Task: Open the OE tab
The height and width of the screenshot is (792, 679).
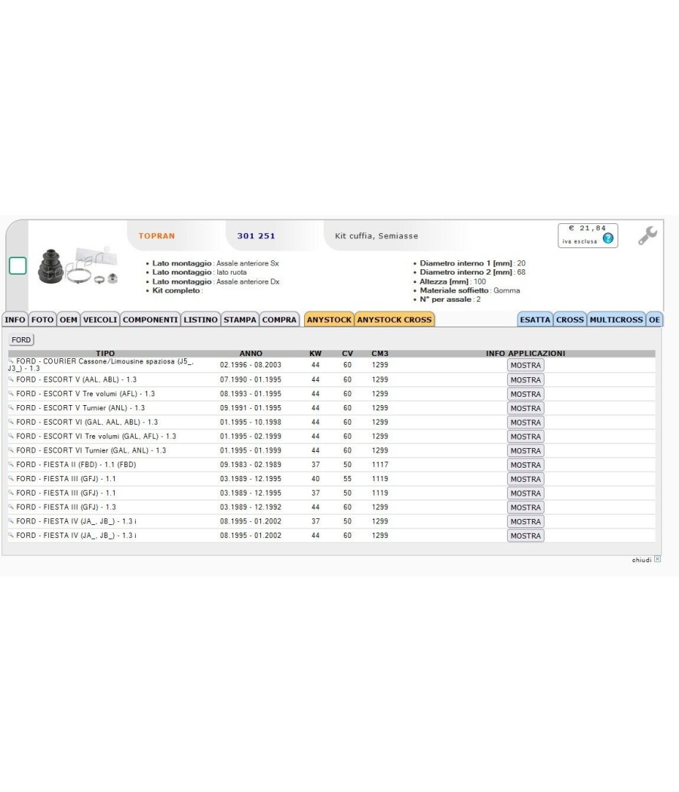Action: (654, 320)
